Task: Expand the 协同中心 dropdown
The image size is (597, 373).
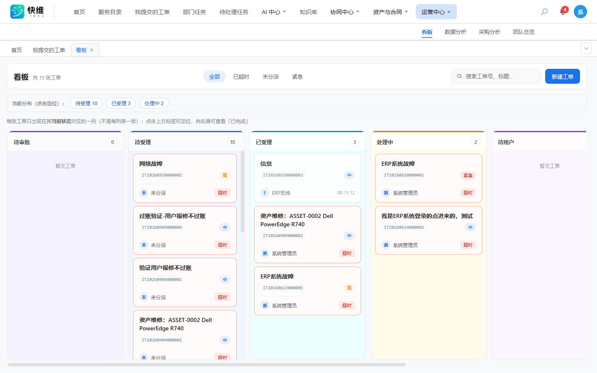Action: click(345, 12)
